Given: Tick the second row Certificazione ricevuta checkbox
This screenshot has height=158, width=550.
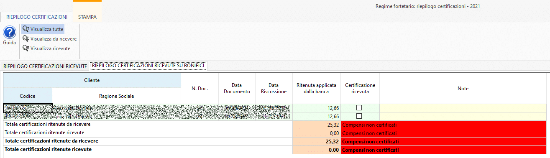Looking at the screenshot, I should click(x=359, y=116).
